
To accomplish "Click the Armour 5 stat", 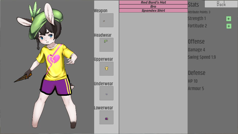I will click(x=196, y=88).
